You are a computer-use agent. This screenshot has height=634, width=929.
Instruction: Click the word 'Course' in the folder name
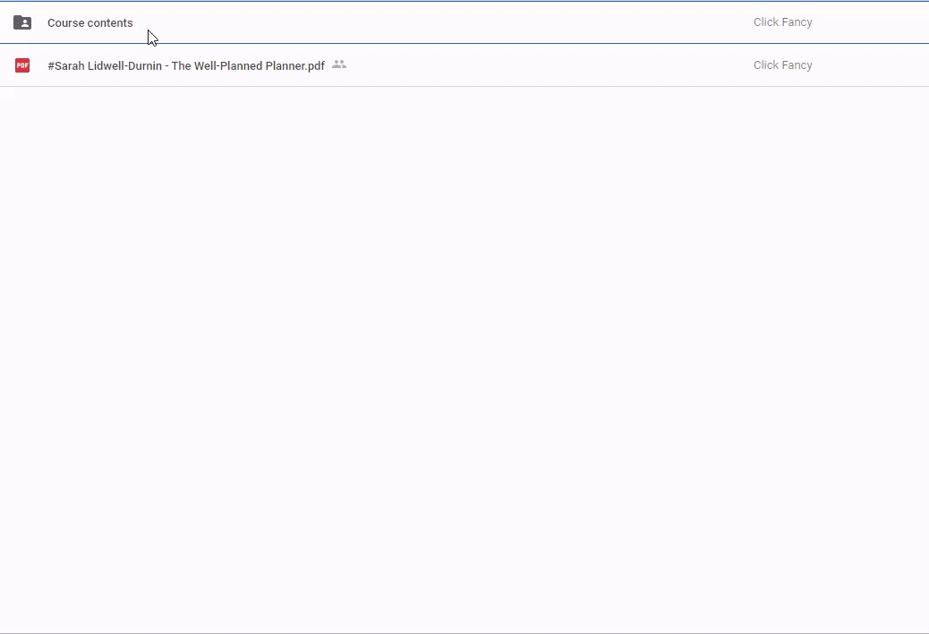tap(66, 23)
